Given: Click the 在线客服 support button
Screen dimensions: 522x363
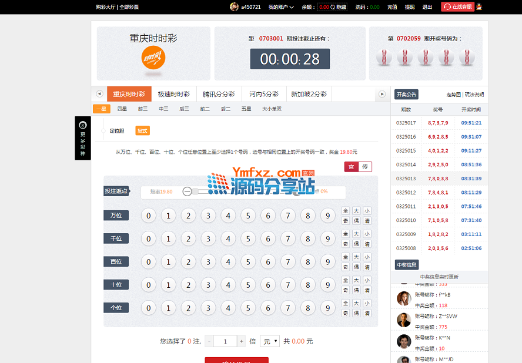Looking at the screenshot, I should [457, 7].
